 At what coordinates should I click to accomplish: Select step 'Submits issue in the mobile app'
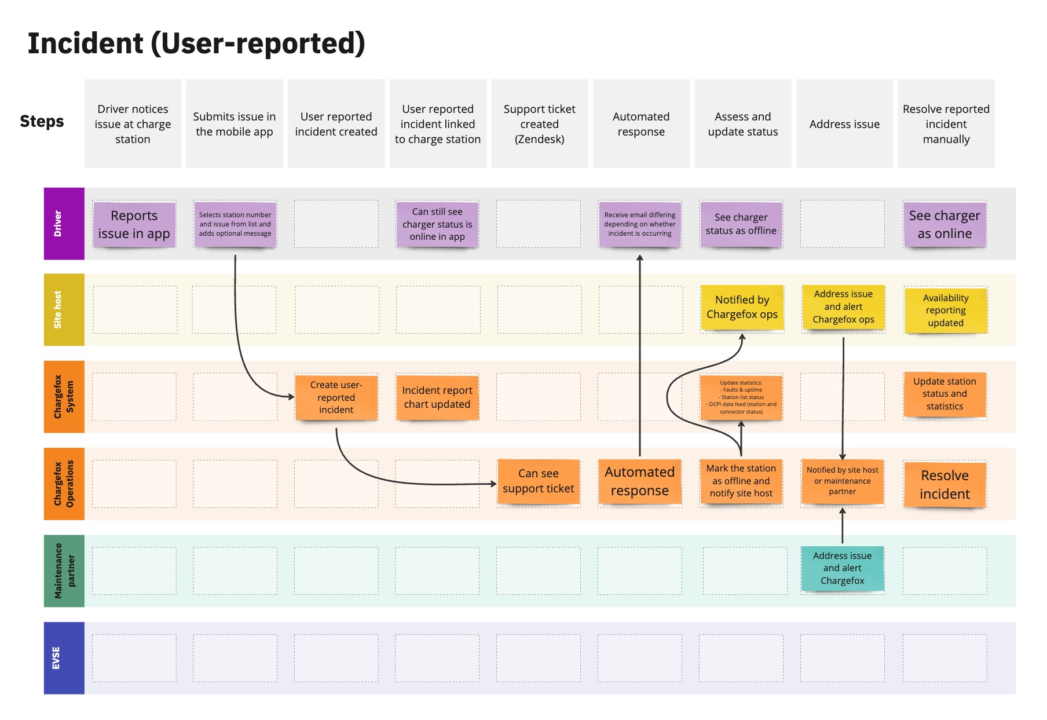coord(235,124)
